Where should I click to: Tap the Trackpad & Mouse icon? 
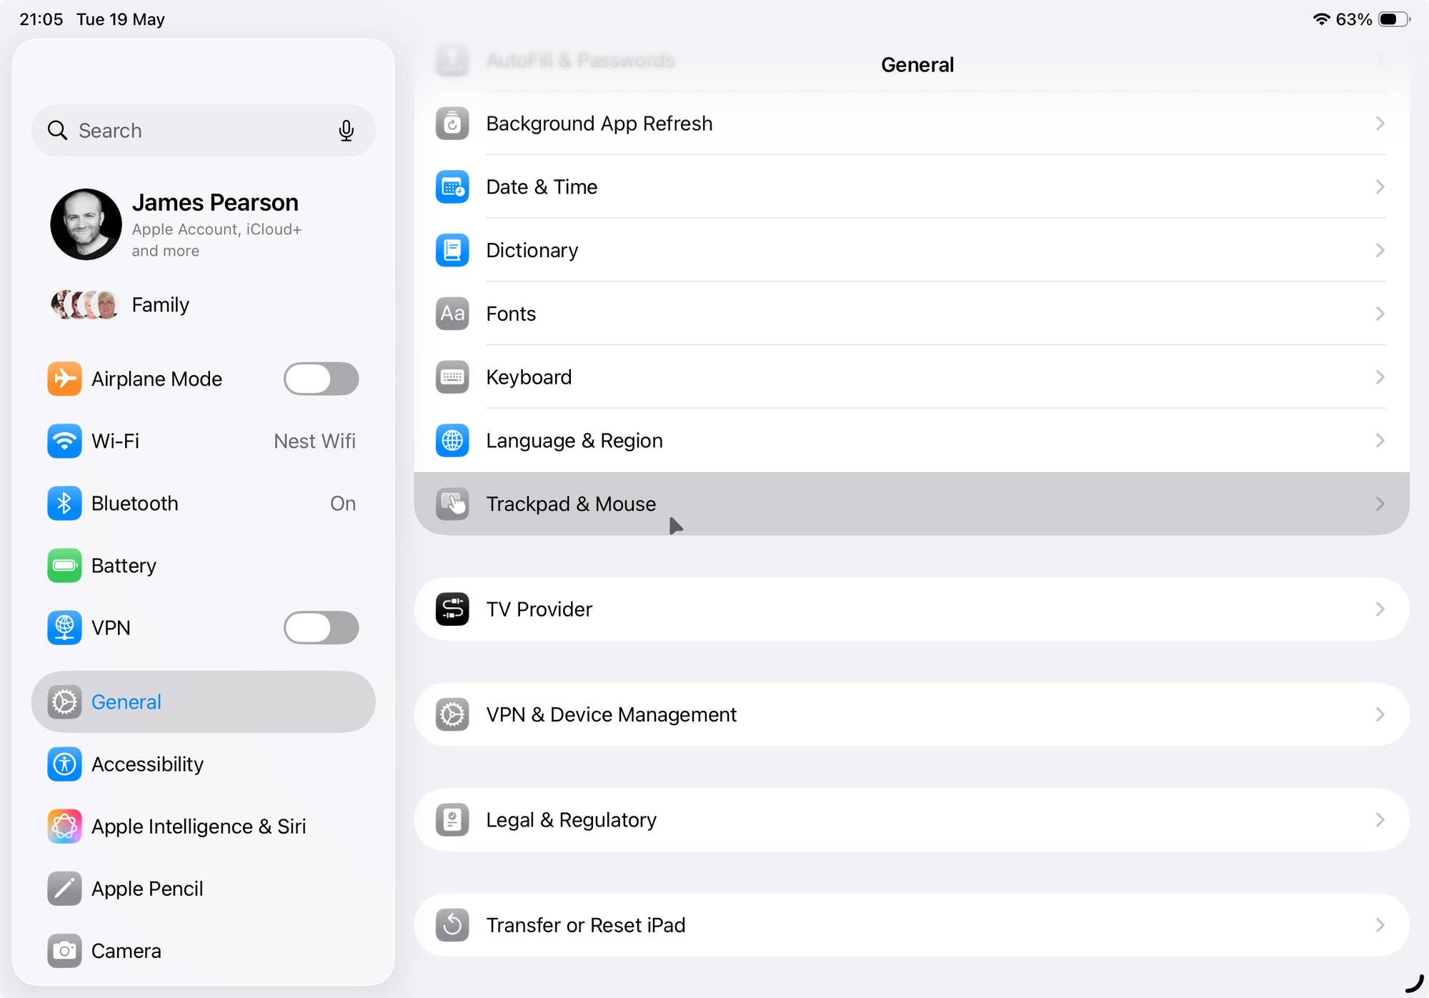(x=452, y=504)
